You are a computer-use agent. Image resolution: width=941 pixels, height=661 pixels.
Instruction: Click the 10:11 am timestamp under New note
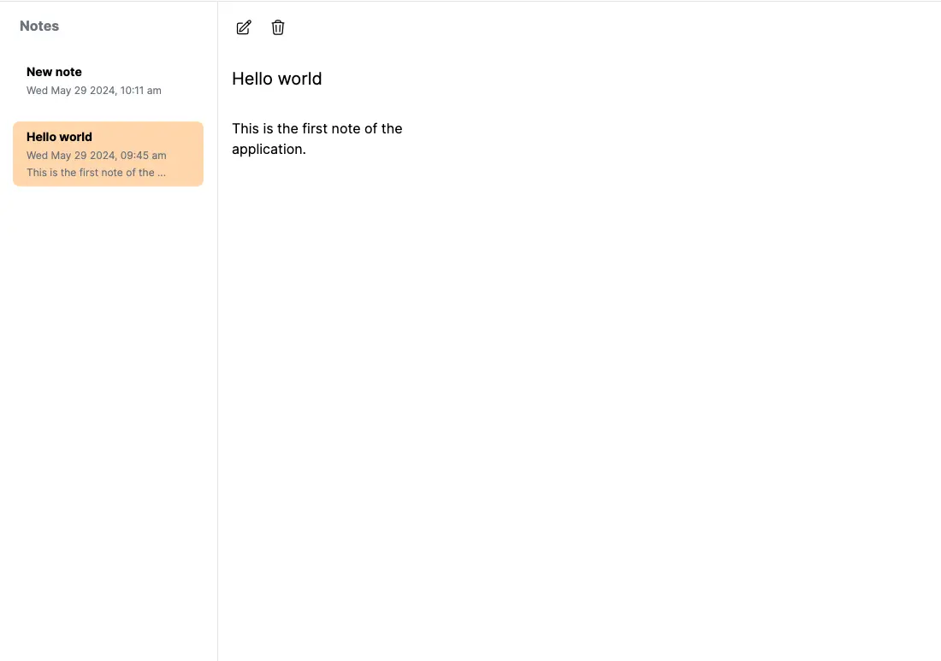[141, 91]
